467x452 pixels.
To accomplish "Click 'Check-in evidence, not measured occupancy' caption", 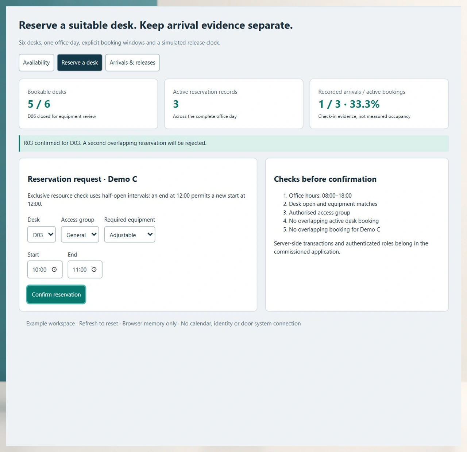I will (x=364, y=116).
